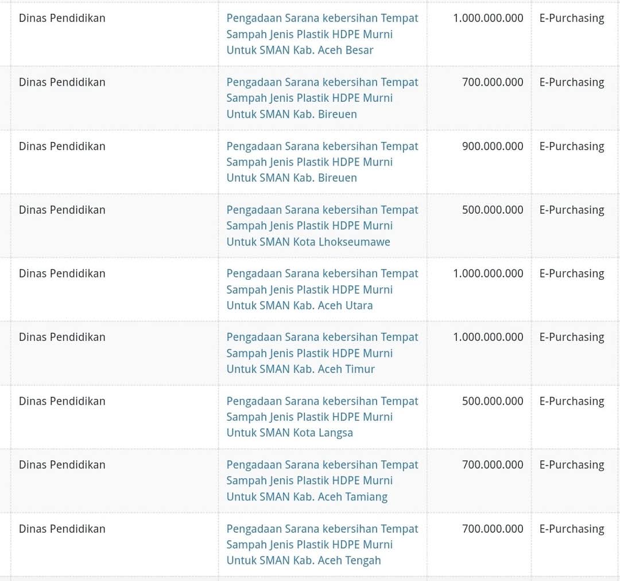Open the SMAN Kota Lhokseumawe procurement link
Screen dimensions: 620x581
[x=322, y=225]
